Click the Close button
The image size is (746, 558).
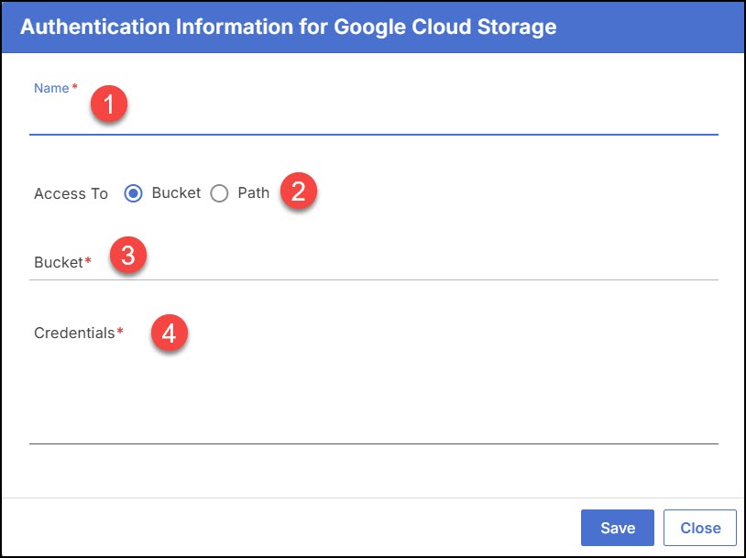pos(700,528)
